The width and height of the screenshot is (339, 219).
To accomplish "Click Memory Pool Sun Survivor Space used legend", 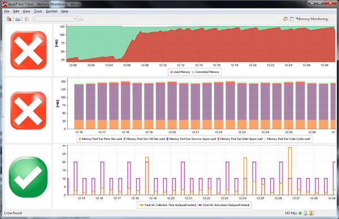I will (191, 139).
